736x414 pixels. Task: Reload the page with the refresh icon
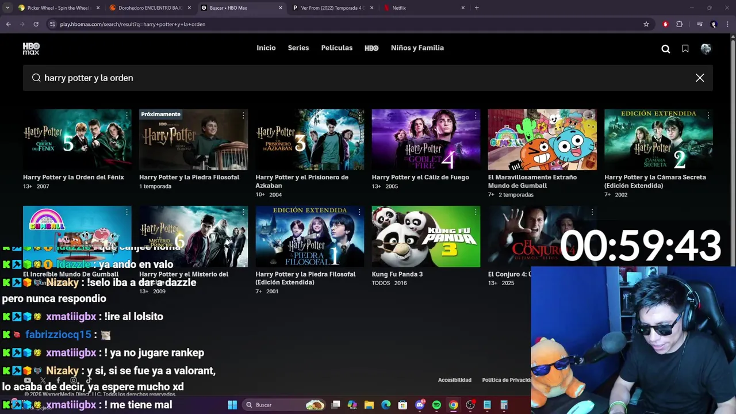point(36,24)
